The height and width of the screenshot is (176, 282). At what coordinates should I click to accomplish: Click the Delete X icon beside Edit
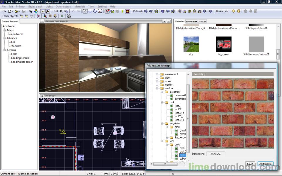61,11
